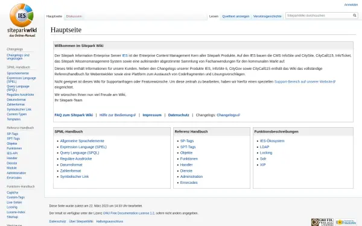This screenshot has width=362, height=226.
Task: Open Errorcodes in Referenz Handbuch box
Action: [189, 183]
